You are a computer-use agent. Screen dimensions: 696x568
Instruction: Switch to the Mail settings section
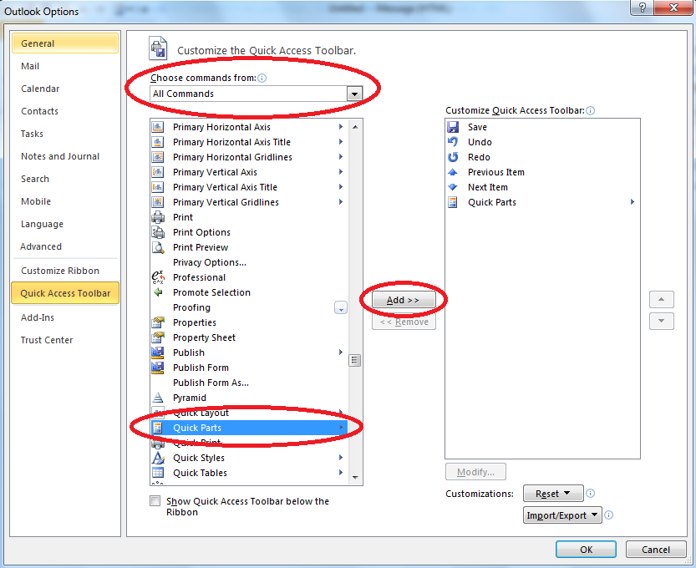pos(30,66)
